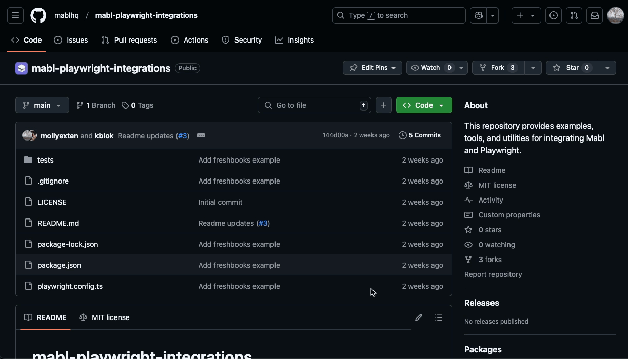628x359 pixels.
Task: Open the Add file plus button
Action: click(384, 105)
